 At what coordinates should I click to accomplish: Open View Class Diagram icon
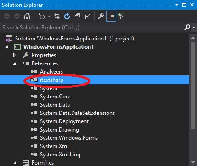pyautogui.click(x=121, y=16)
